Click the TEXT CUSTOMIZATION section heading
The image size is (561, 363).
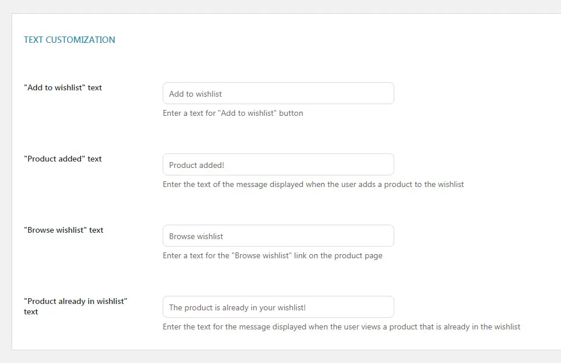tap(69, 40)
